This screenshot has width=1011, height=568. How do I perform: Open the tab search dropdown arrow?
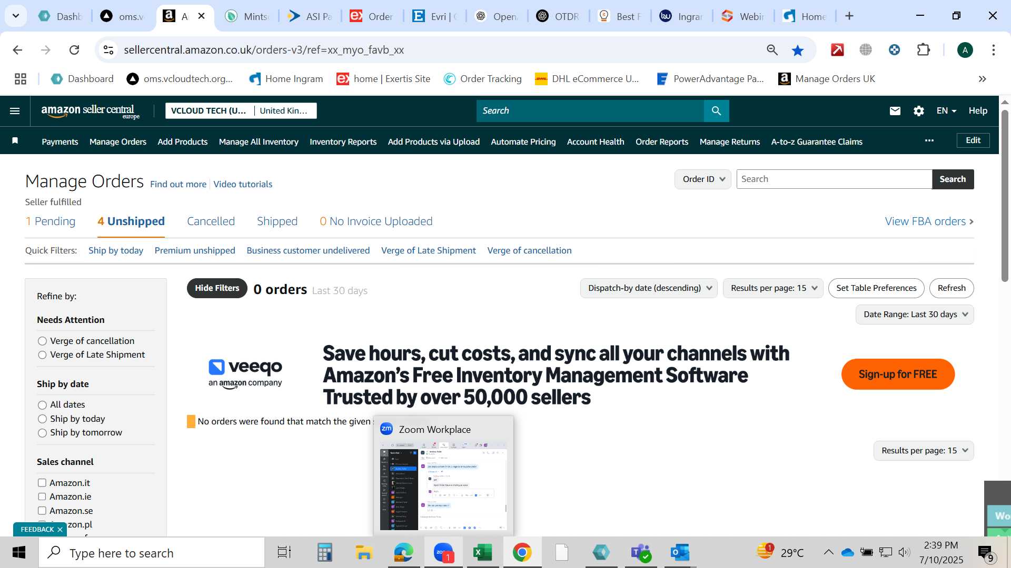point(16,16)
